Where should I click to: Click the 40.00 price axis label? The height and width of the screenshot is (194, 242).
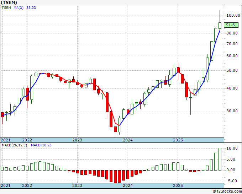coord(232,88)
